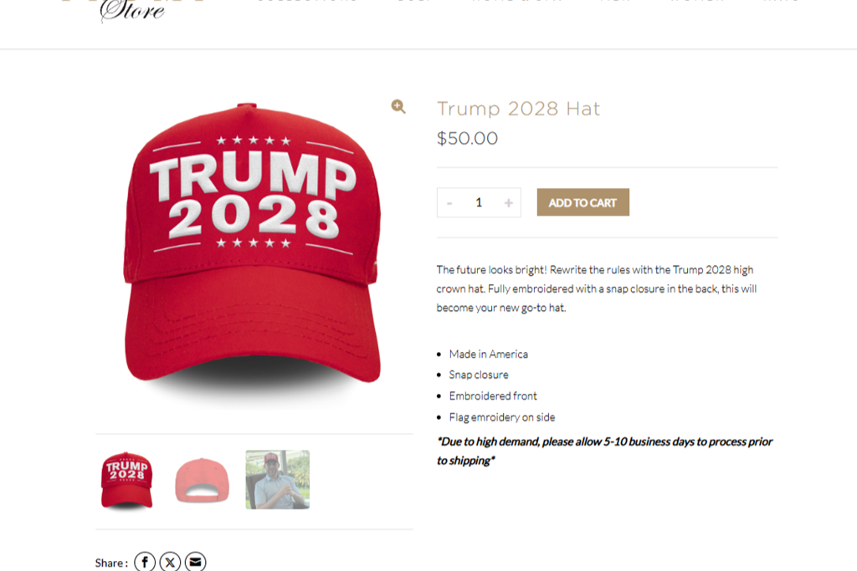The height and width of the screenshot is (571, 857).
Task: Share the hat via X icon
Action: (170, 562)
